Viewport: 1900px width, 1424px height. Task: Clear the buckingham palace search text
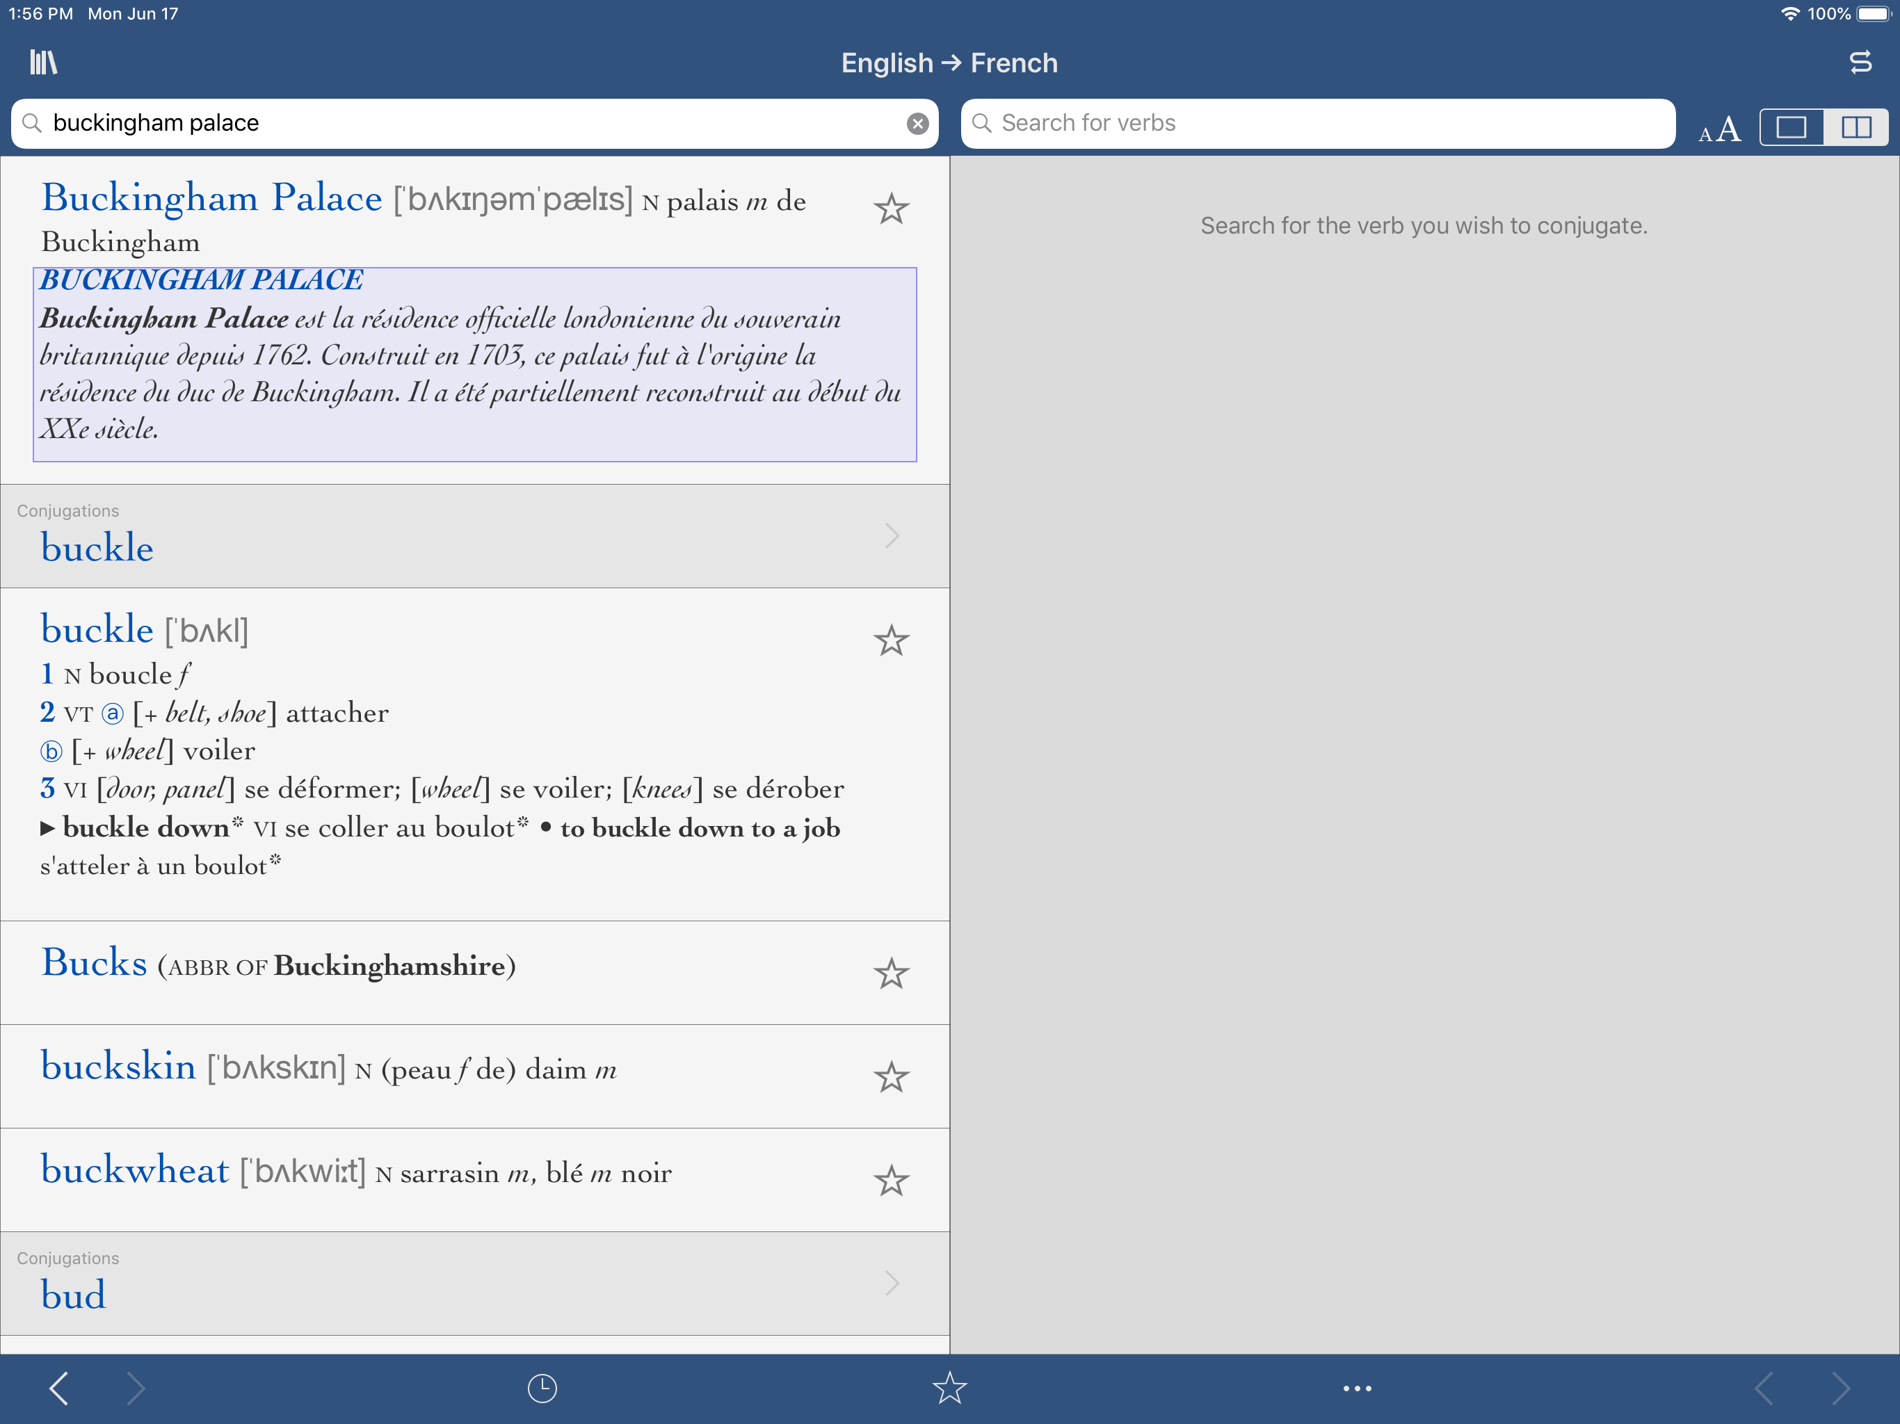[917, 124]
